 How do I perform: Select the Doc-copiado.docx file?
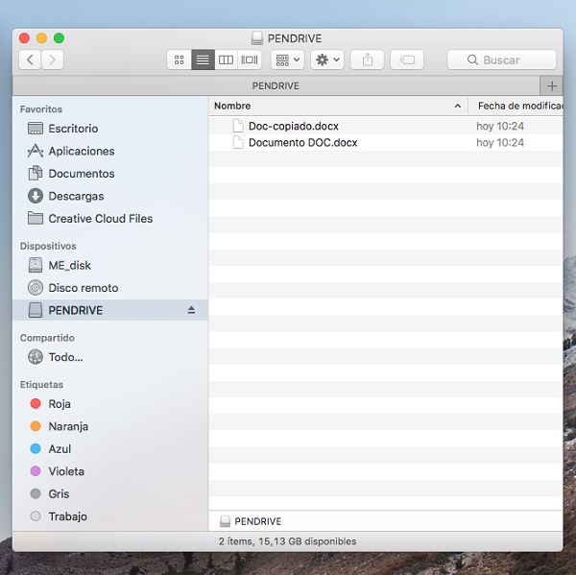click(x=293, y=126)
